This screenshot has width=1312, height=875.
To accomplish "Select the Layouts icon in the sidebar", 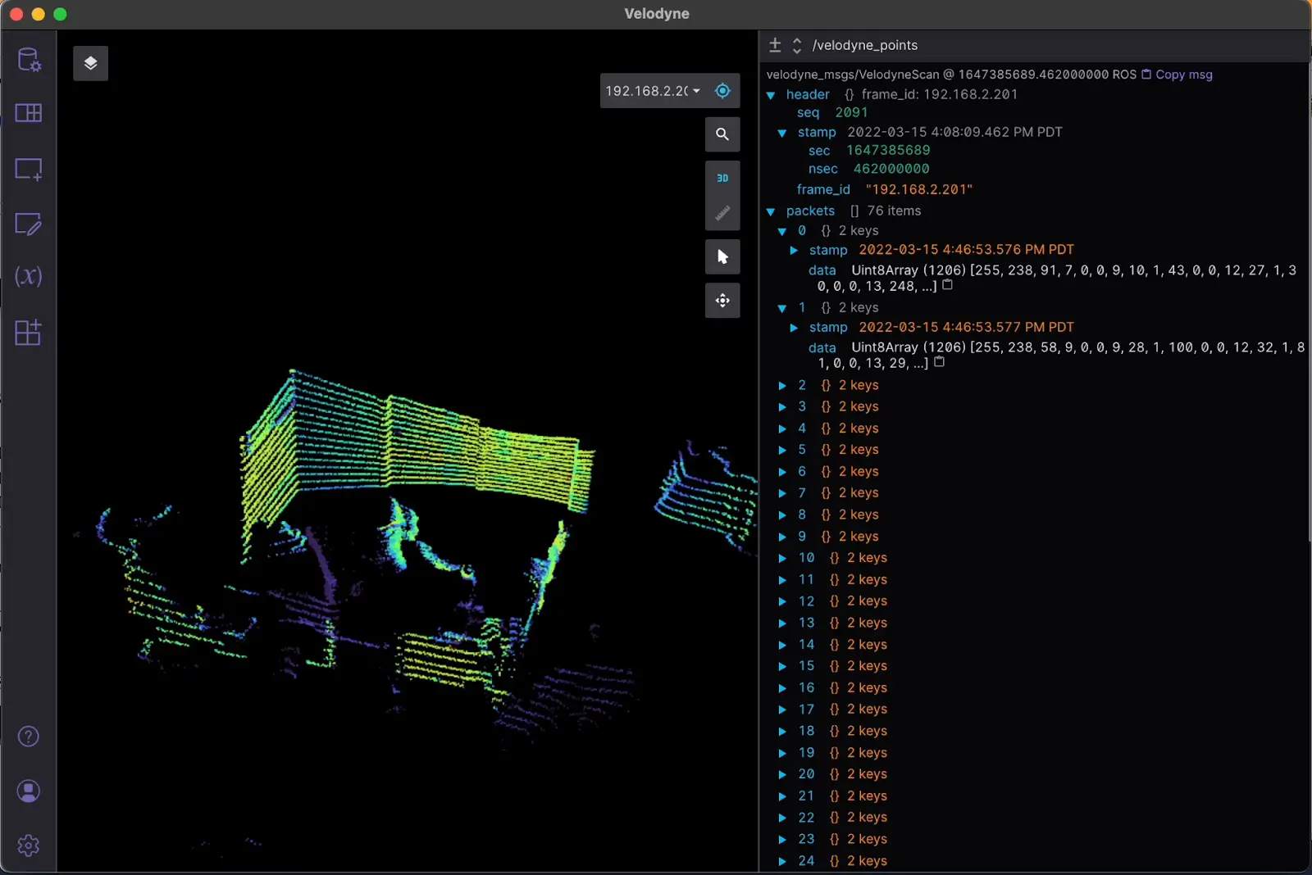I will point(29,113).
